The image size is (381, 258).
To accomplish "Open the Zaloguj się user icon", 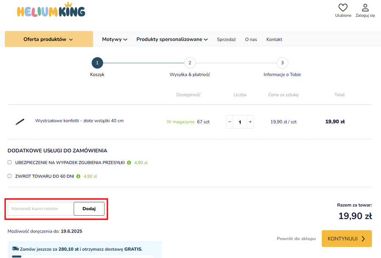I will pyautogui.click(x=365, y=8).
